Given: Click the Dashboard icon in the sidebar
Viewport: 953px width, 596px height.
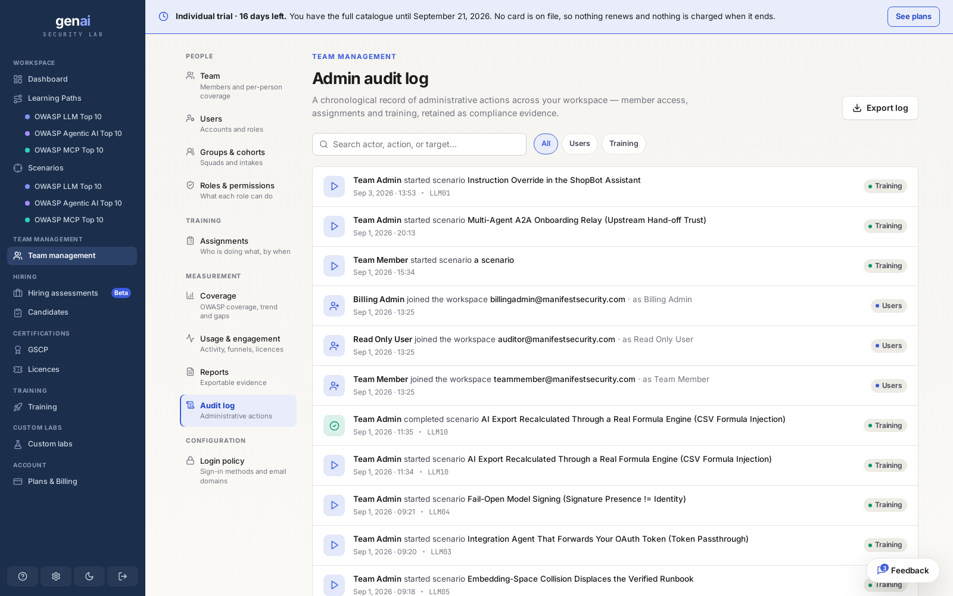Looking at the screenshot, I should [18, 79].
